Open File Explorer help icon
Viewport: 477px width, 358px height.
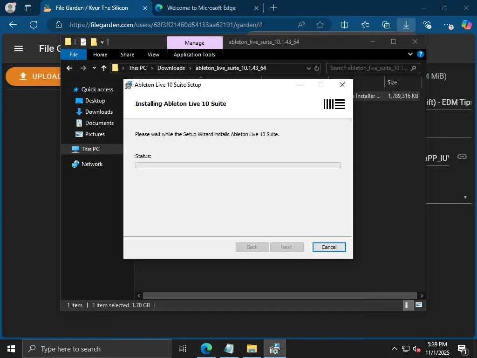tap(421, 54)
